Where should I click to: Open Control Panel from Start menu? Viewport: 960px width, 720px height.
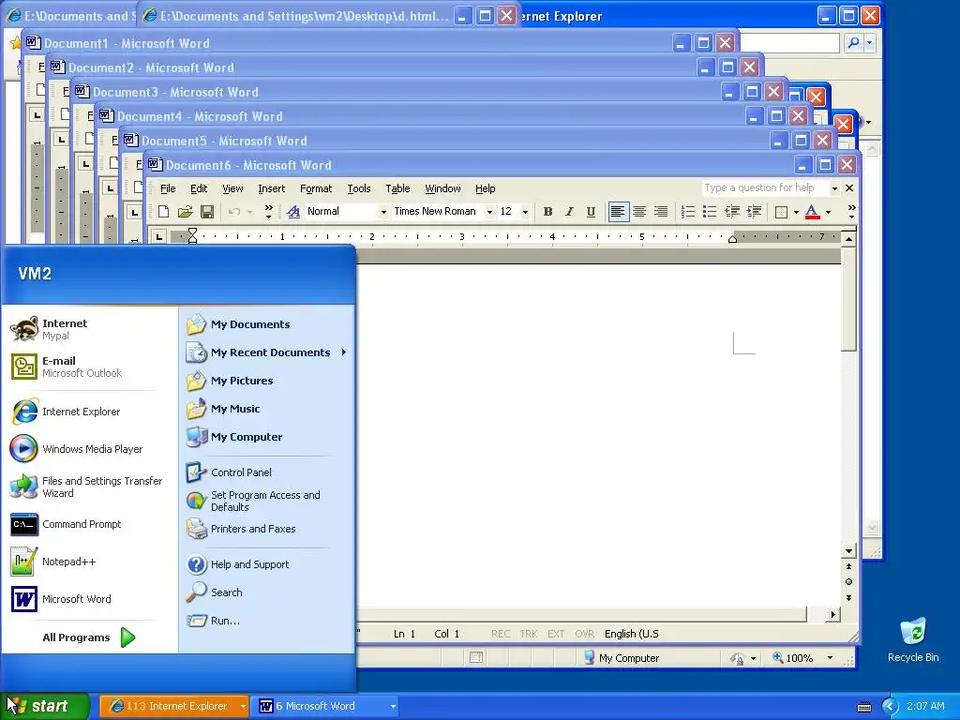coord(267,472)
